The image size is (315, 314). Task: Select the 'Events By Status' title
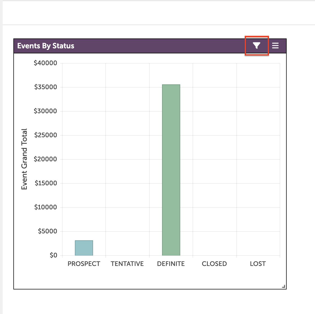pos(46,46)
